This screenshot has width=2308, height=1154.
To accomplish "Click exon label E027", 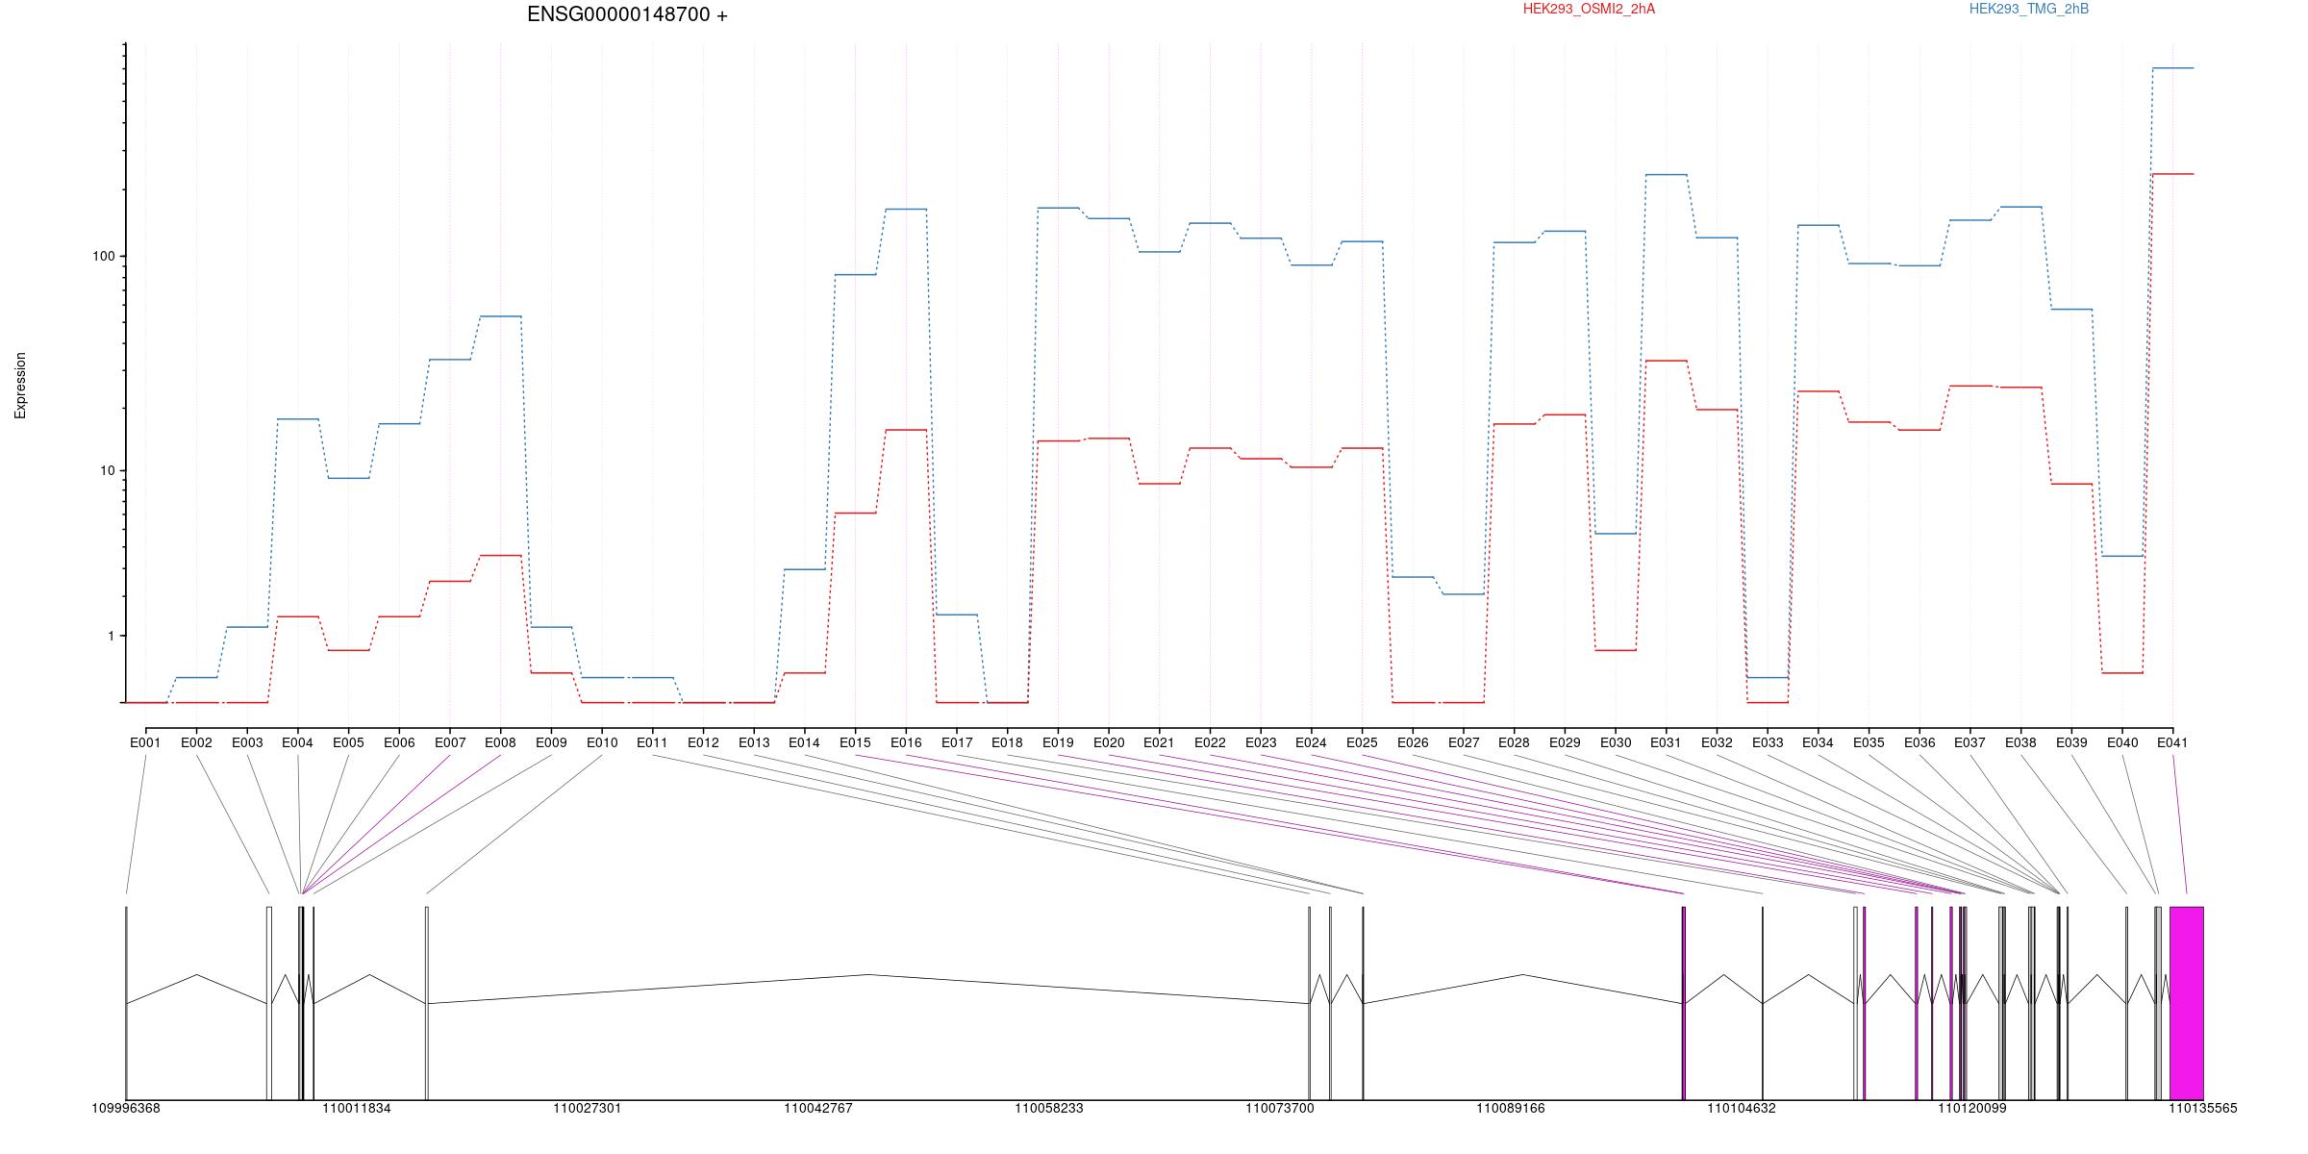I will coord(1464,742).
